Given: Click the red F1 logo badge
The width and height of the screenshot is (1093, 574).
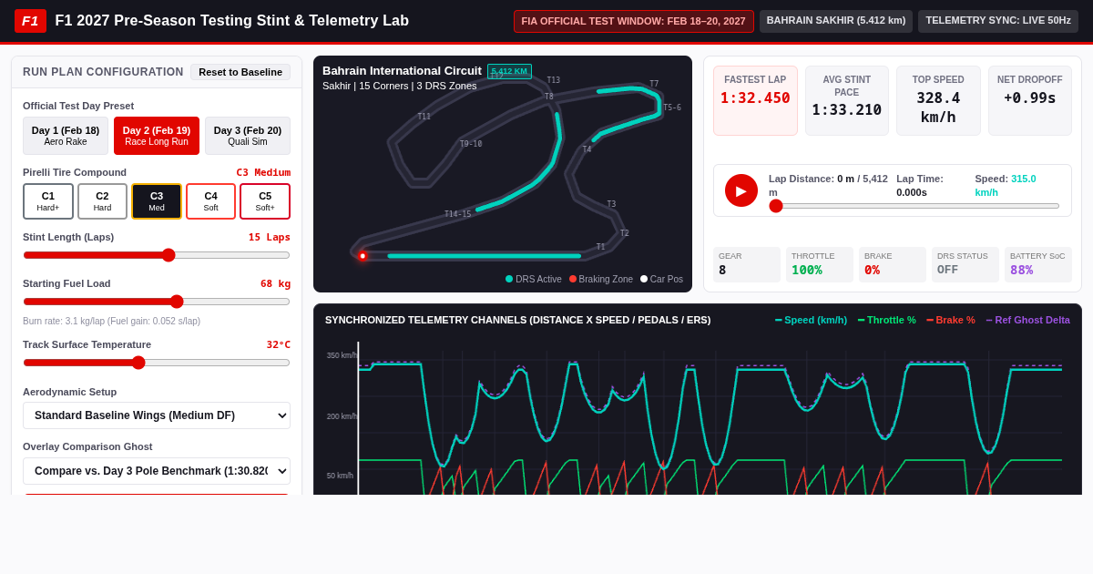Looking at the screenshot, I should pyautogui.click(x=30, y=21).
